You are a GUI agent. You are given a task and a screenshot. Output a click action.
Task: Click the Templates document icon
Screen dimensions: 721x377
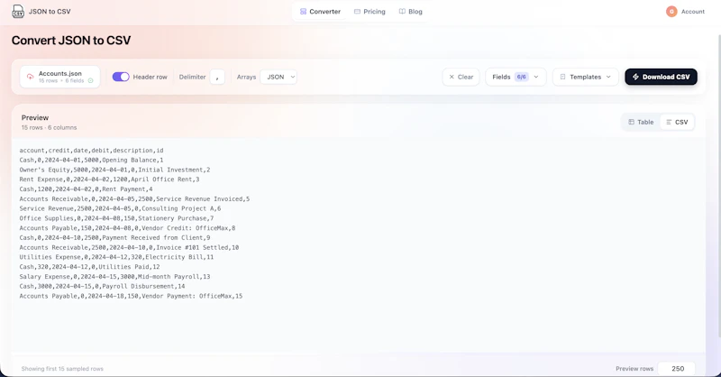coord(562,77)
